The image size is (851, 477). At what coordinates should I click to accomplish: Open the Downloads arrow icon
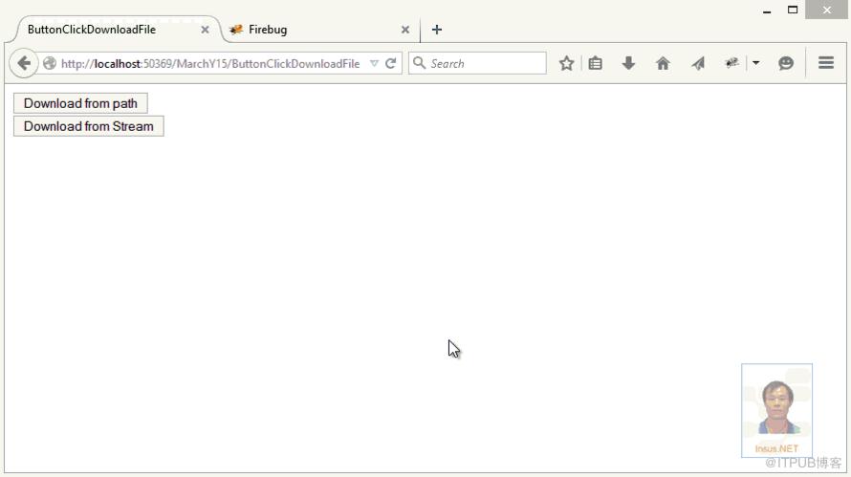(x=628, y=63)
